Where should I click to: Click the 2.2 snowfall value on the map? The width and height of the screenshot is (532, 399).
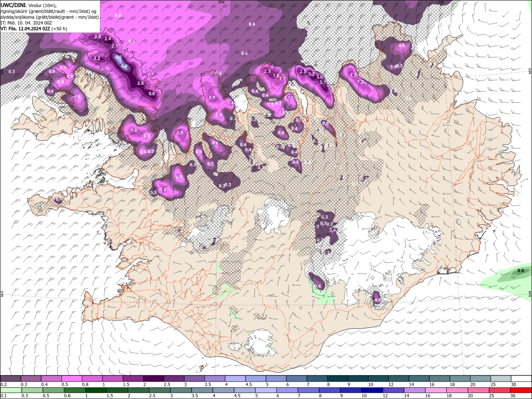coord(97,59)
